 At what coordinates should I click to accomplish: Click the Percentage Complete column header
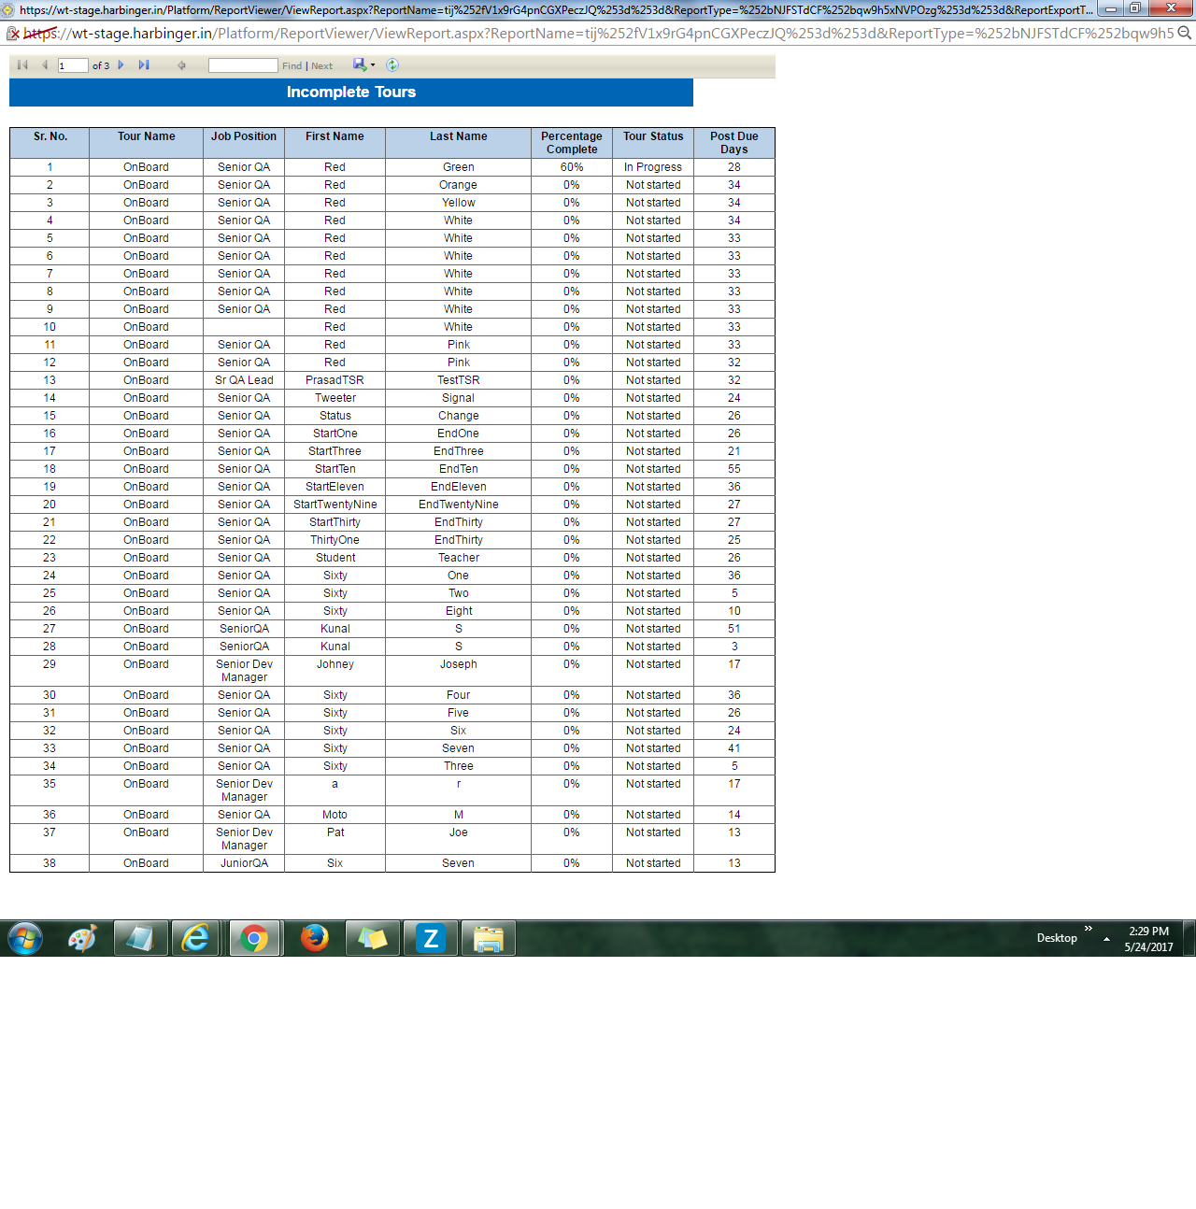point(572,143)
